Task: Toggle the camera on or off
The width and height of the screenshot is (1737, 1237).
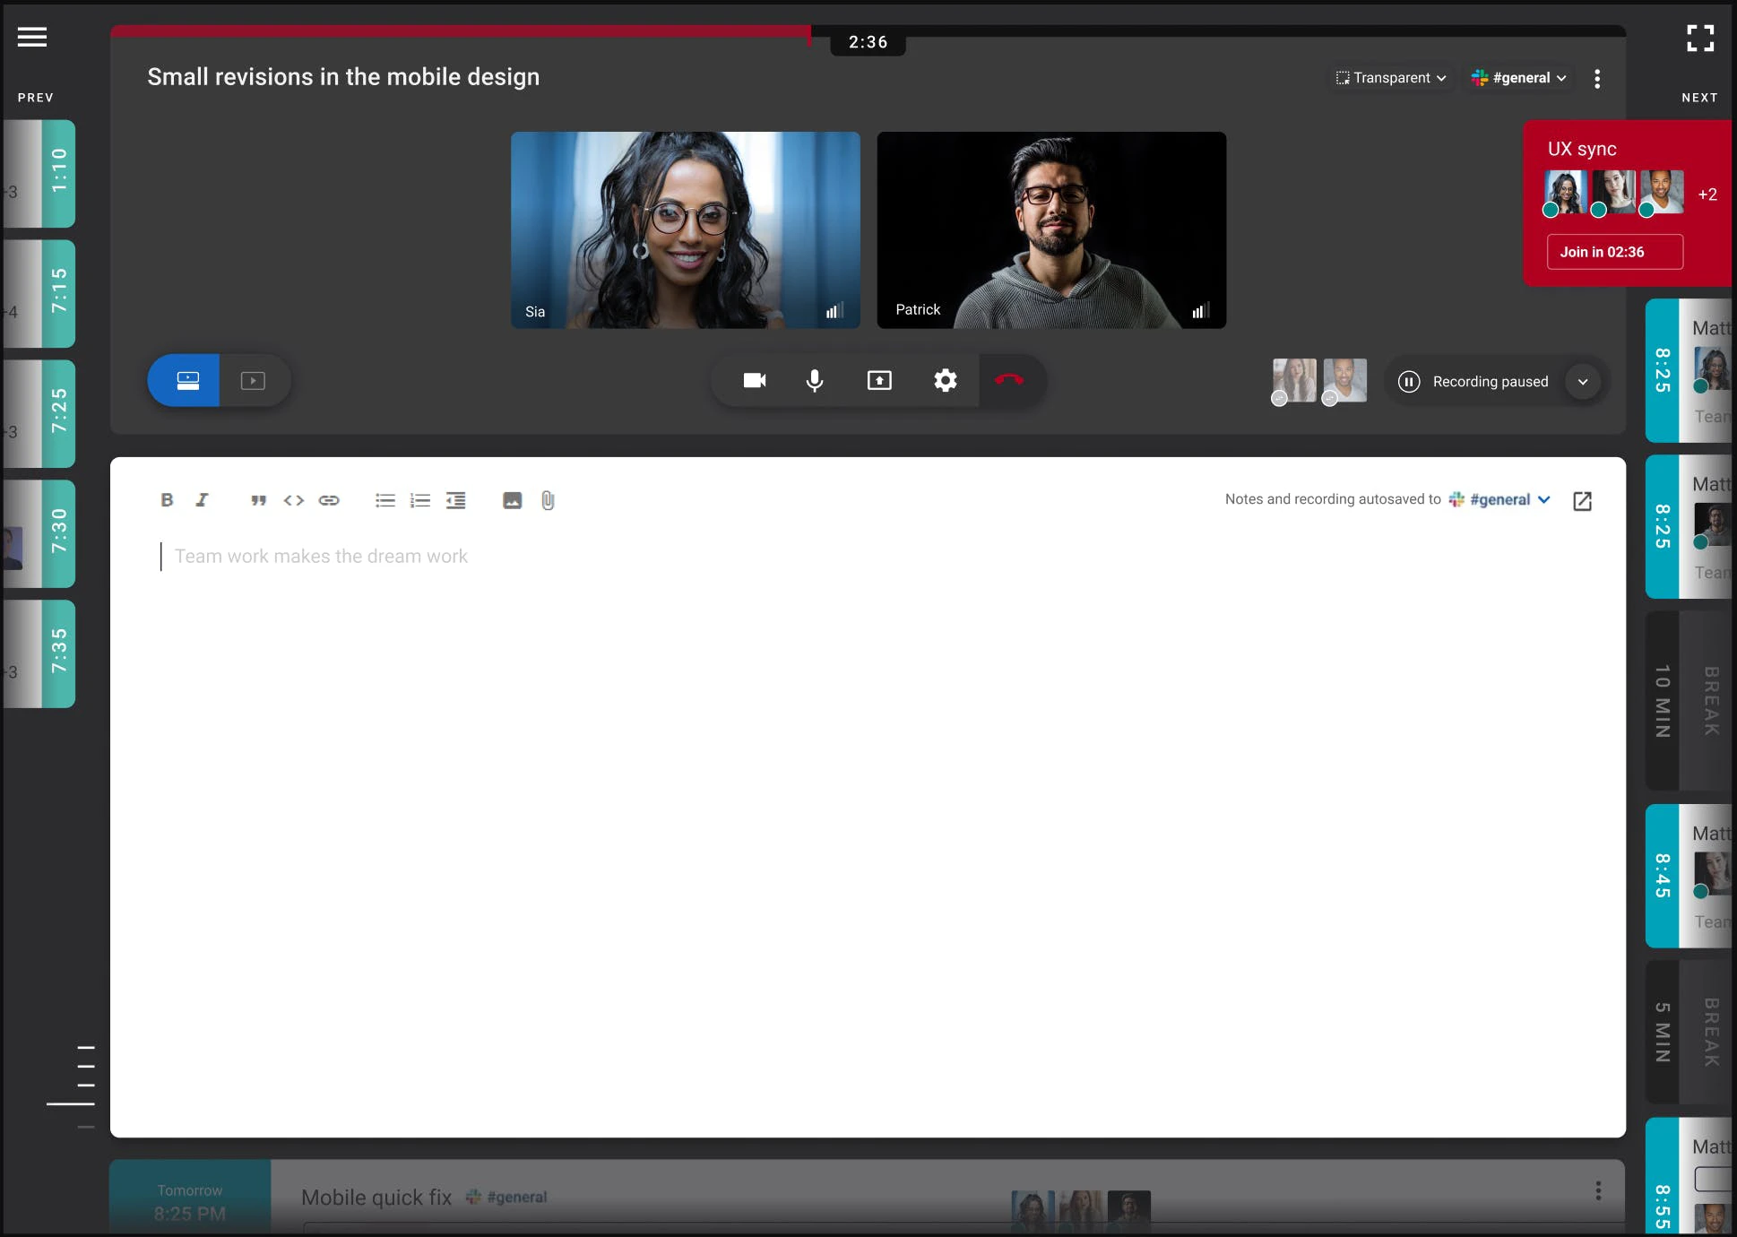Action: [x=755, y=380]
